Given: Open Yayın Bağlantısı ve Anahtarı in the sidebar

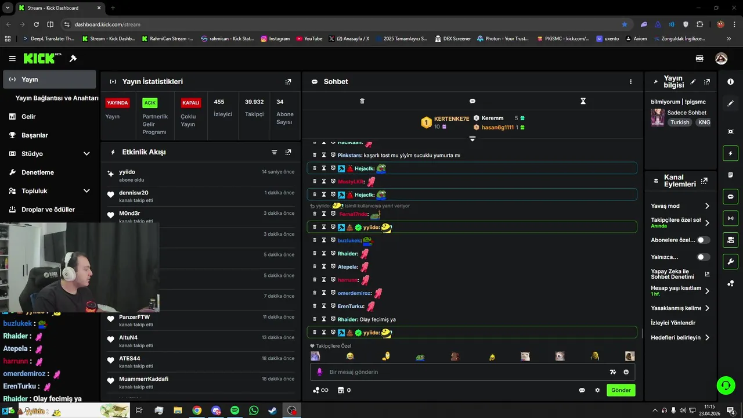Looking at the screenshot, I should pyautogui.click(x=56, y=98).
